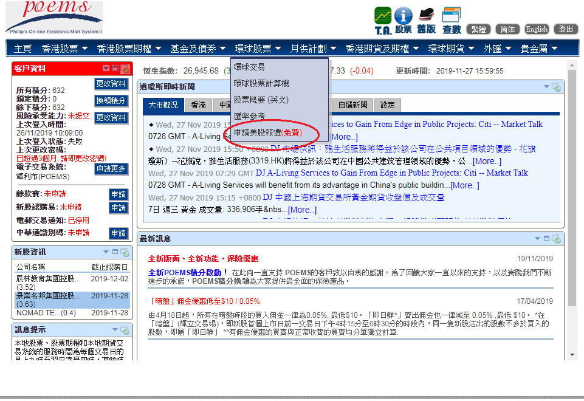Open the 香港股票 dropdown menu

[x=64, y=49]
